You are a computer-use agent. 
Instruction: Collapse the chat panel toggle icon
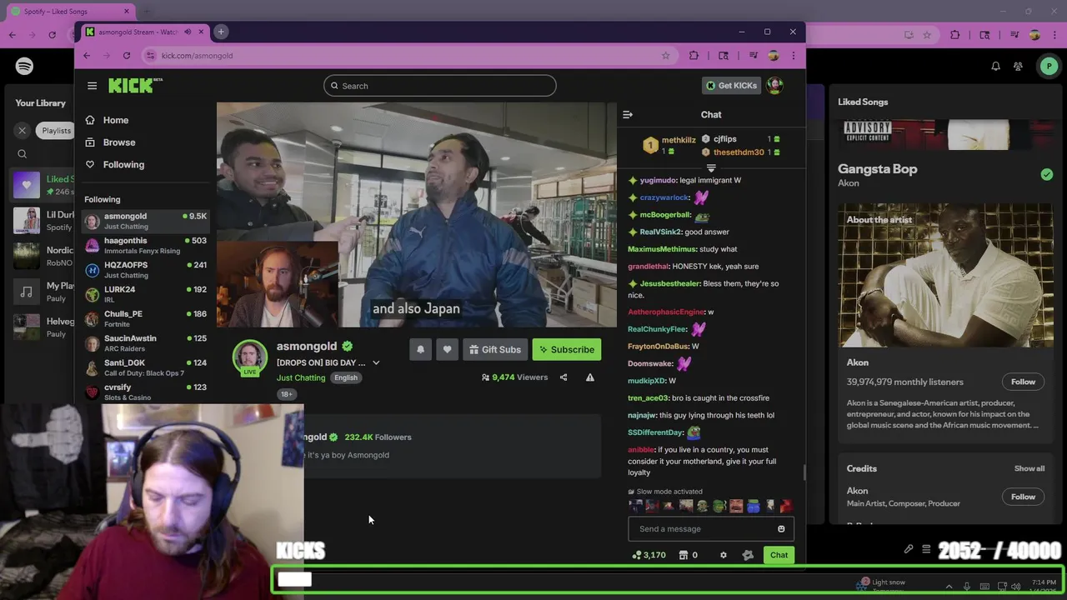628,115
